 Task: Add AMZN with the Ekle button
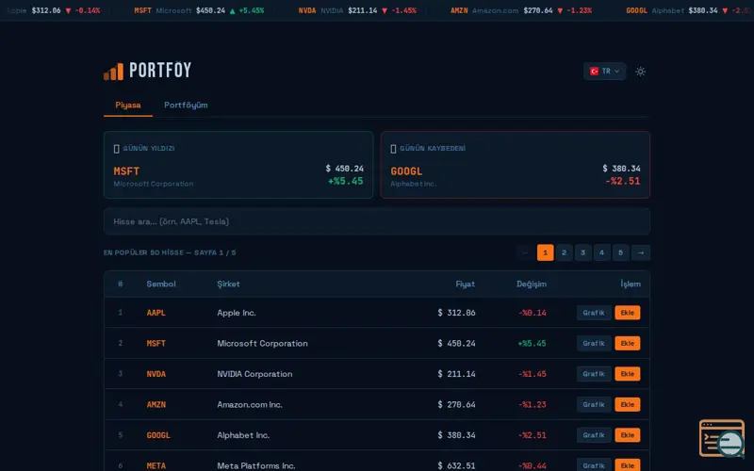[628, 405]
